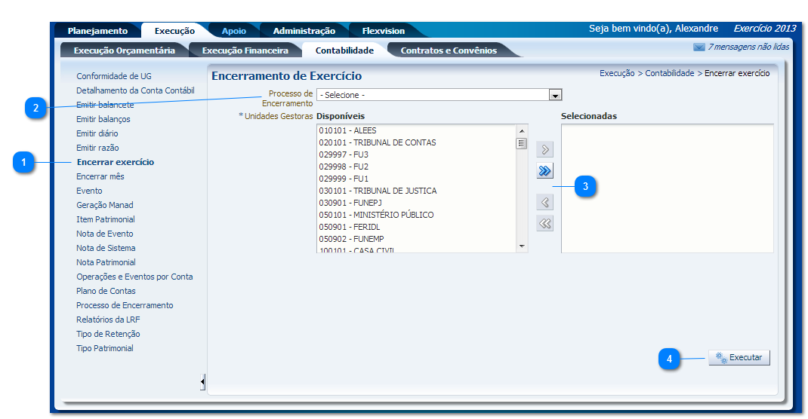Click the remove all double-left arrow icon
This screenshot has width=808, height=419.
544,223
